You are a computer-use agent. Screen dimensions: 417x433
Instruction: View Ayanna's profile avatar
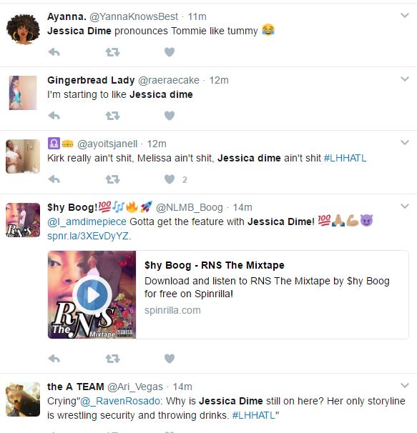pos(23,29)
